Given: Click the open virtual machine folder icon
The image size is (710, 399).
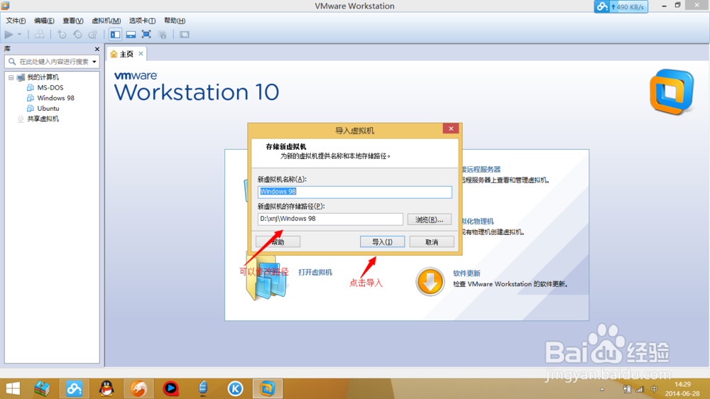Looking at the screenshot, I should 267,277.
